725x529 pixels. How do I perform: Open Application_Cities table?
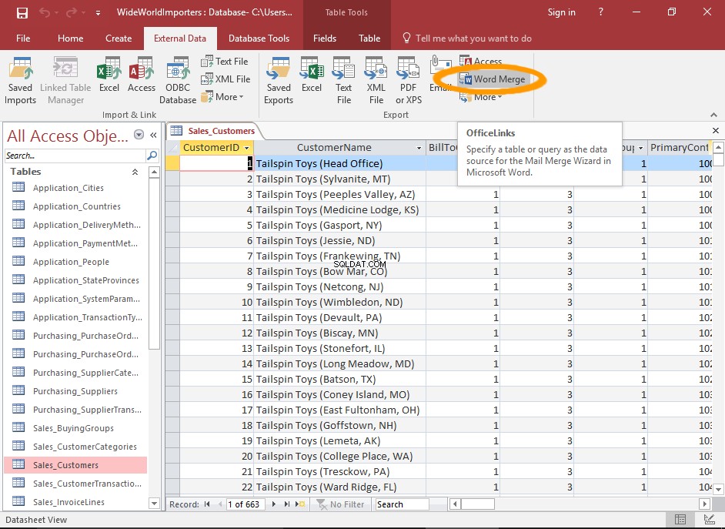(x=68, y=188)
